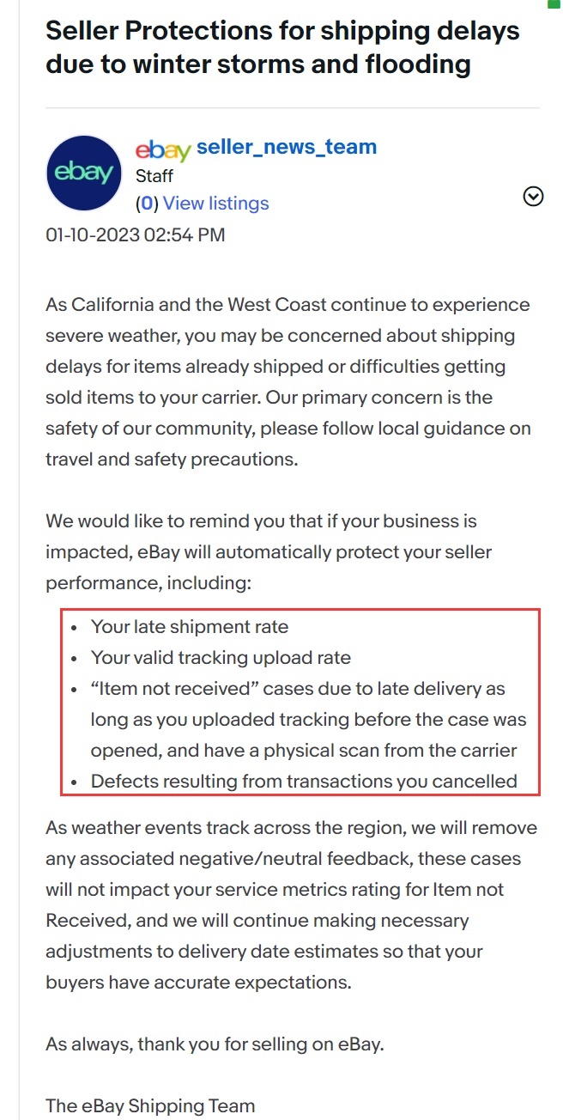Click the small colorful eBay logo beside username
The height and width of the screenshot is (1120, 563).
163,150
